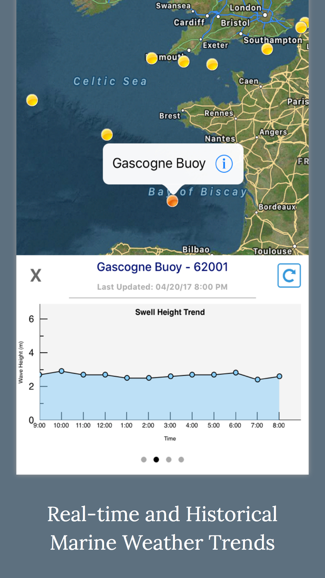Select the current second page dot

tap(156, 459)
